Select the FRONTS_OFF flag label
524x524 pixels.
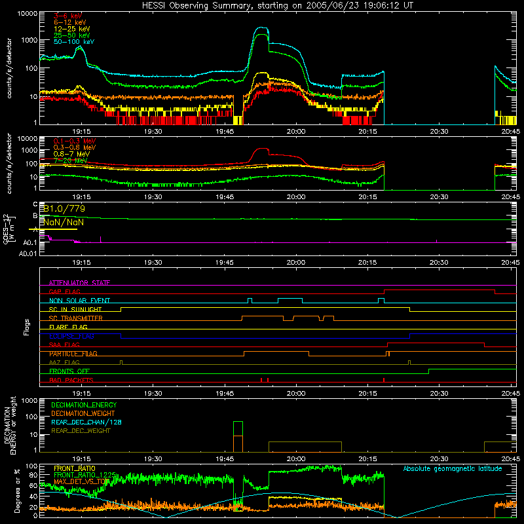pos(69,371)
